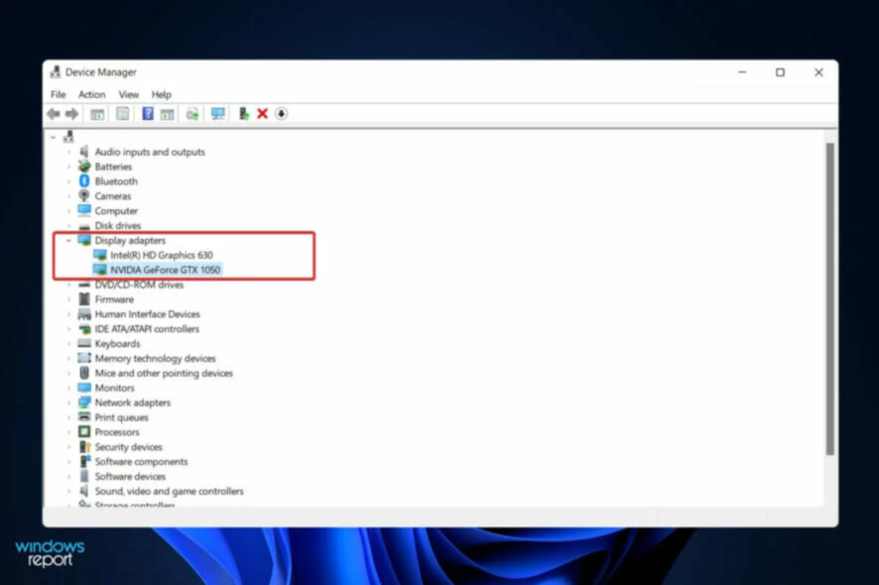
Task: Click the Batteries category icon
Action: coord(84,167)
